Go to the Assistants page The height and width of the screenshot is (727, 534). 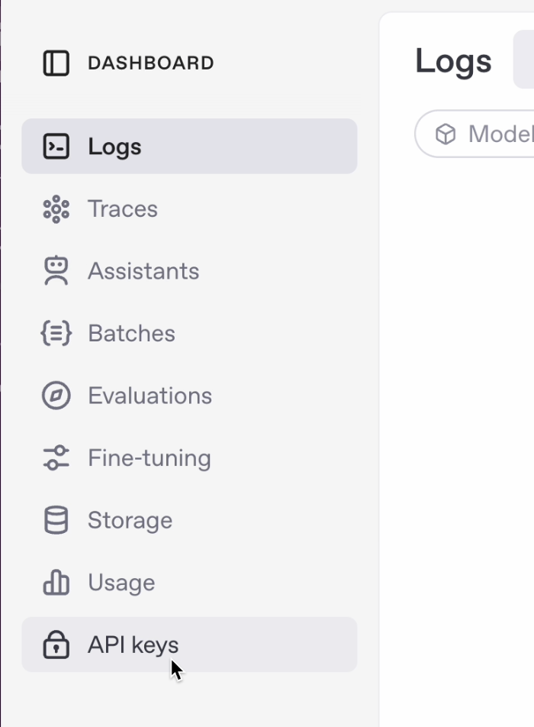click(189, 271)
